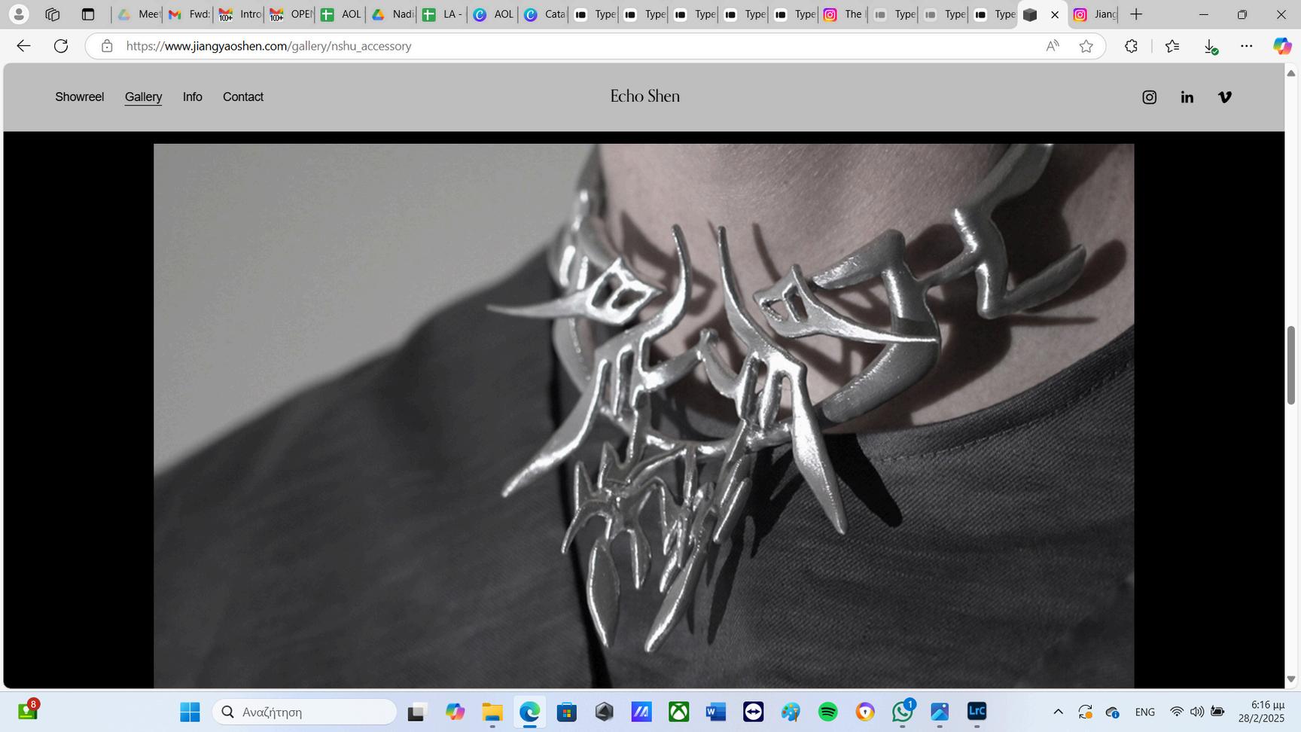Open the Info page link
This screenshot has height=732, width=1301.
193,97
